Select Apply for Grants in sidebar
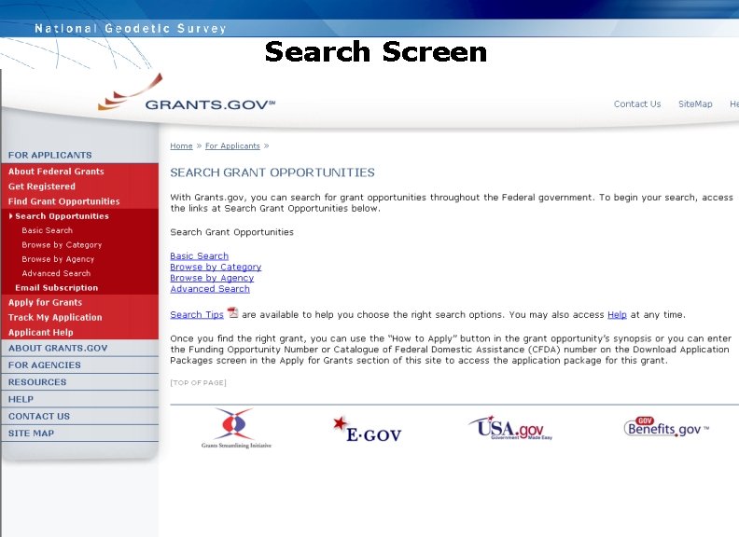739x537 pixels. [x=45, y=302]
